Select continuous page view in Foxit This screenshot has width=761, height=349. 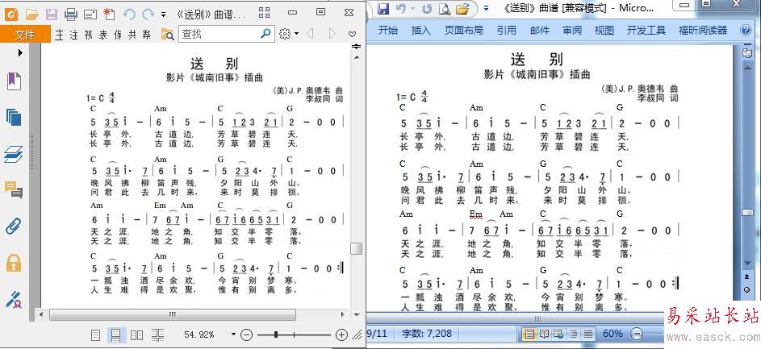coord(116,334)
